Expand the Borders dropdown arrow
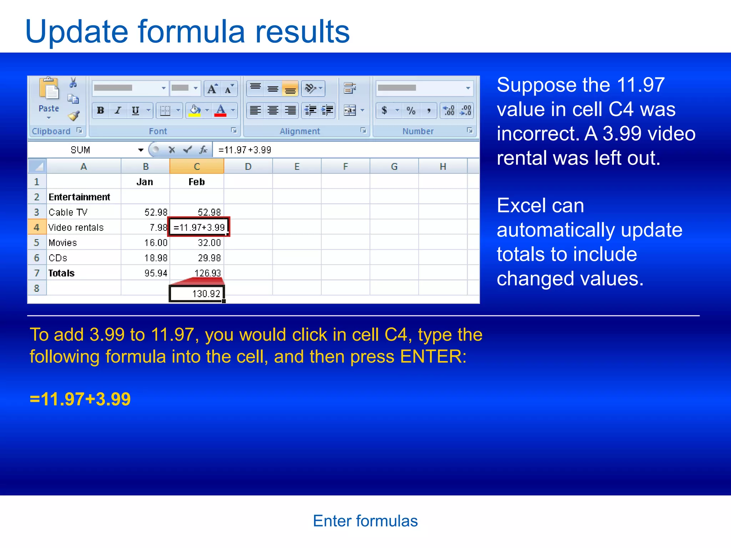 pyautogui.click(x=178, y=111)
